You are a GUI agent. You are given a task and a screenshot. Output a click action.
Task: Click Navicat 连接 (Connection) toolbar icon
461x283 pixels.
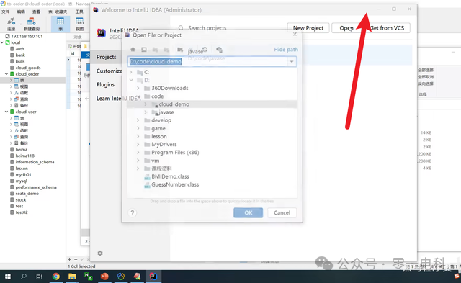tap(12, 24)
